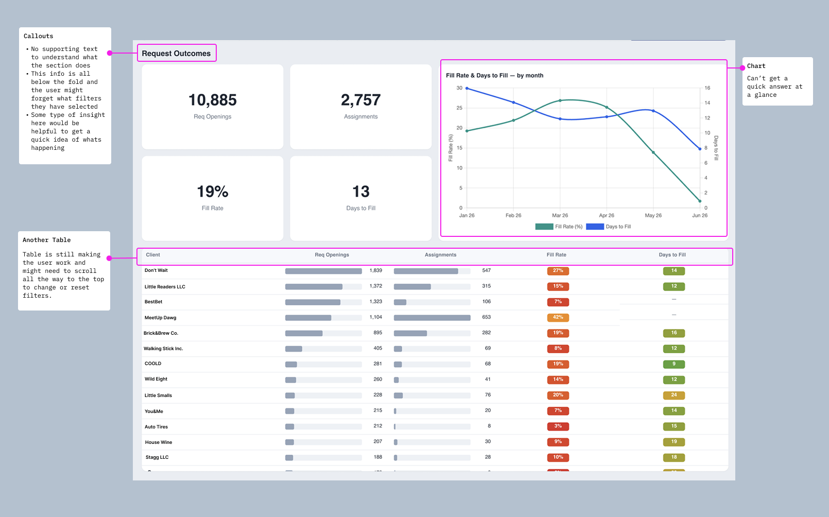Sort table by Assignments column header
This screenshot has height=517, width=829.
coord(441,255)
